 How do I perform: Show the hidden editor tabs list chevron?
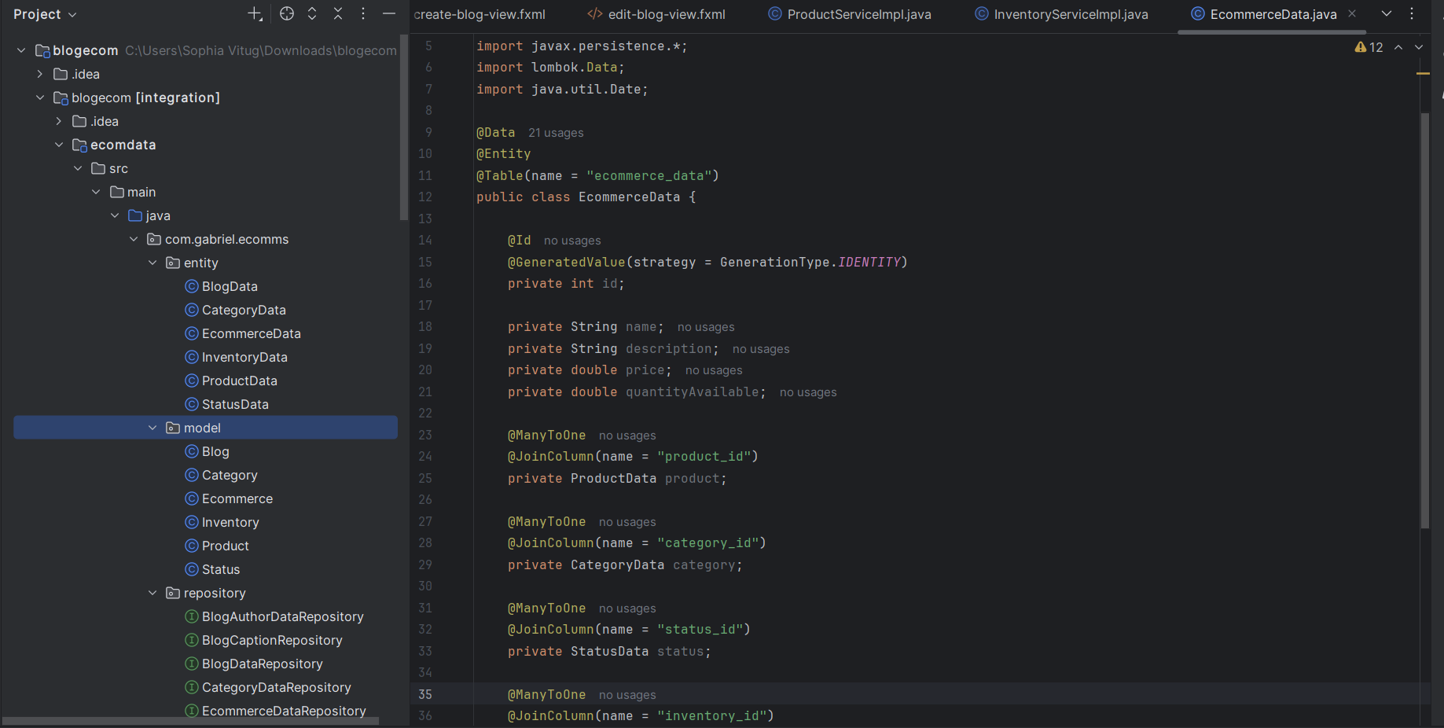pyautogui.click(x=1387, y=14)
